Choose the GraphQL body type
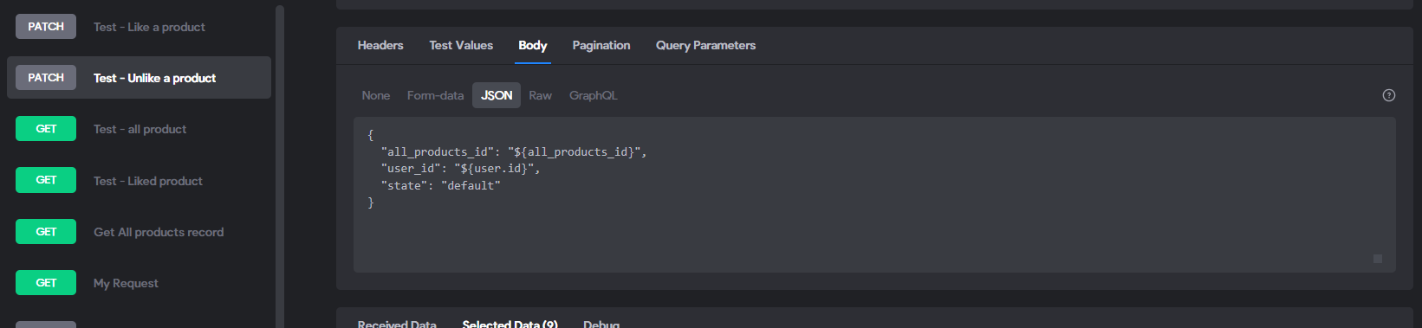This screenshot has width=1422, height=328. tap(593, 95)
